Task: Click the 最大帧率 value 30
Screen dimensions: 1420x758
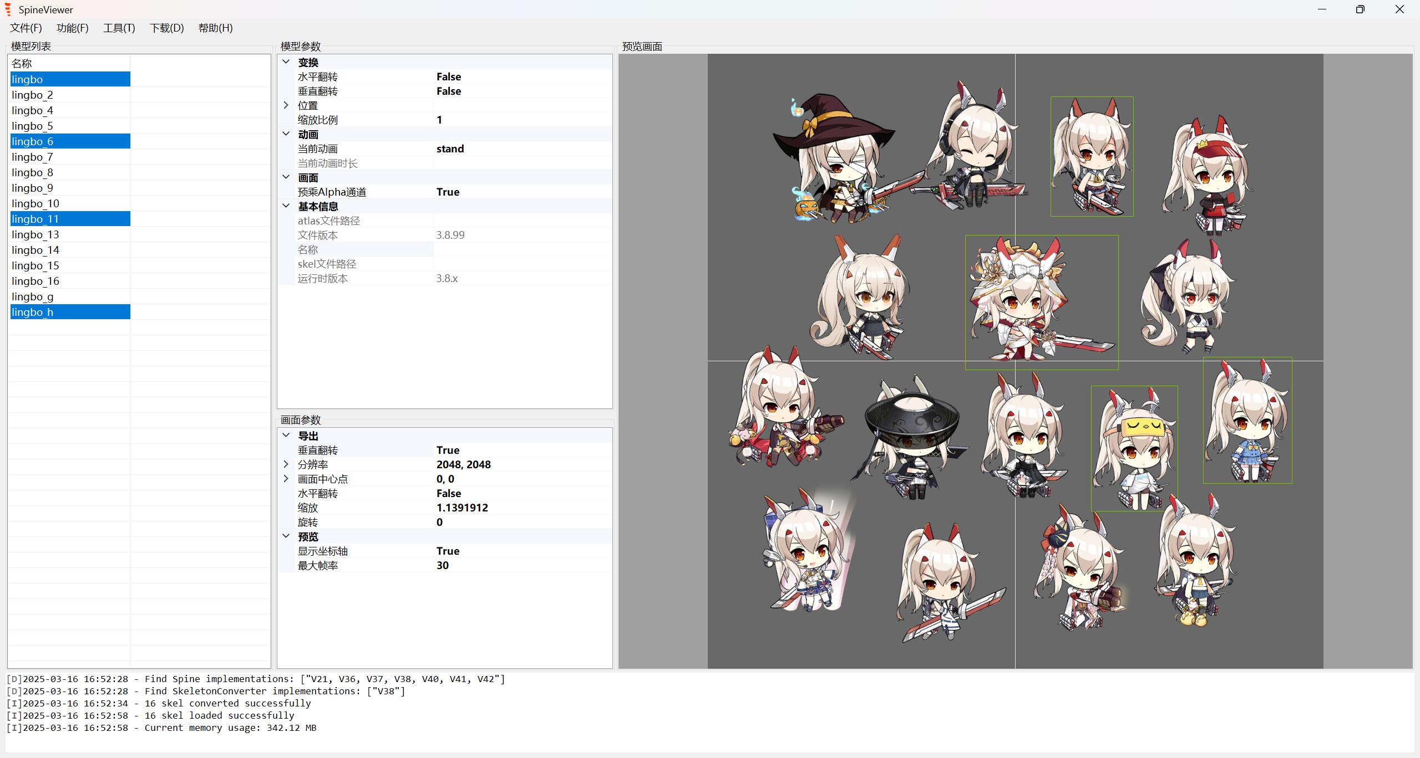Action: click(443, 565)
